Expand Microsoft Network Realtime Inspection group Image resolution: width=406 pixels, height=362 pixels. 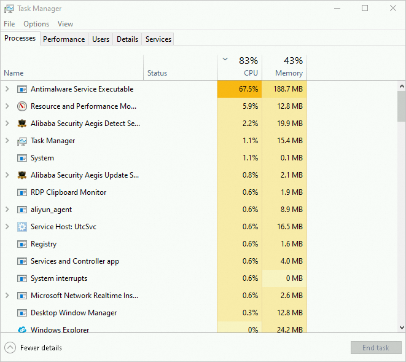7,296
